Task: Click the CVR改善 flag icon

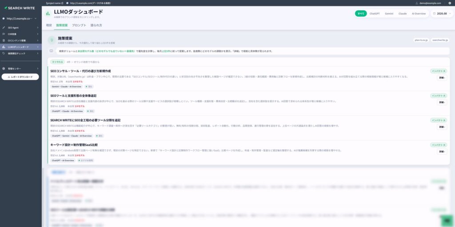Action: coord(4,34)
